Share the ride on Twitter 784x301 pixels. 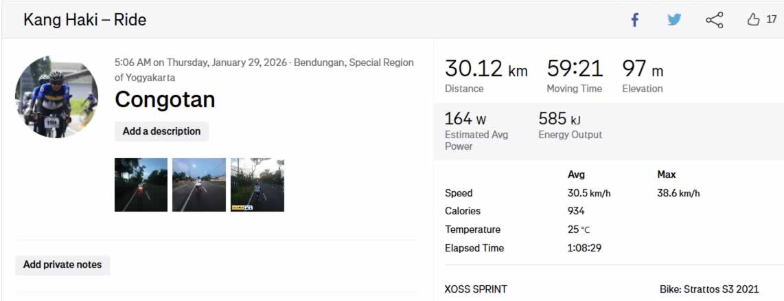tap(674, 20)
